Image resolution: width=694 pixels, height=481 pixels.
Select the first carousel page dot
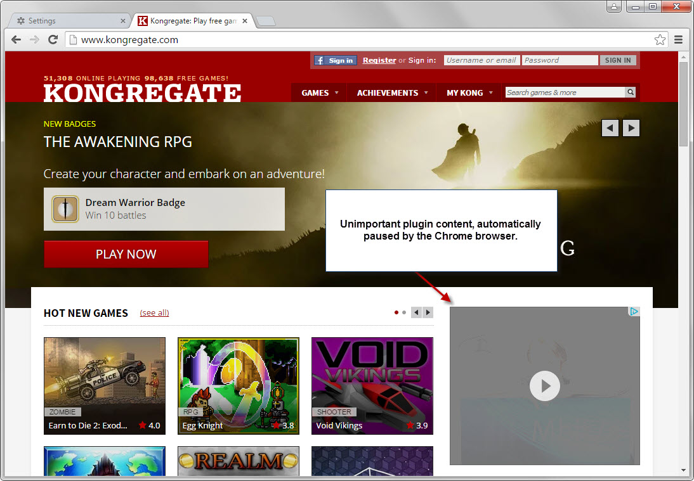point(396,312)
